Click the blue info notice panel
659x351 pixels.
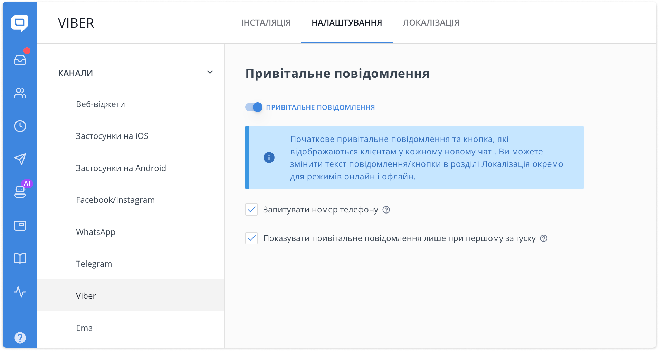(414, 157)
